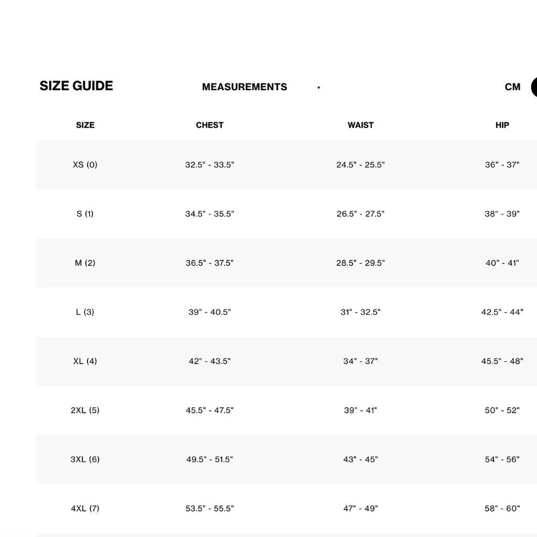Click the CHEST column header
The image size is (537, 537).
pyautogui.click(x=209, y=125)
